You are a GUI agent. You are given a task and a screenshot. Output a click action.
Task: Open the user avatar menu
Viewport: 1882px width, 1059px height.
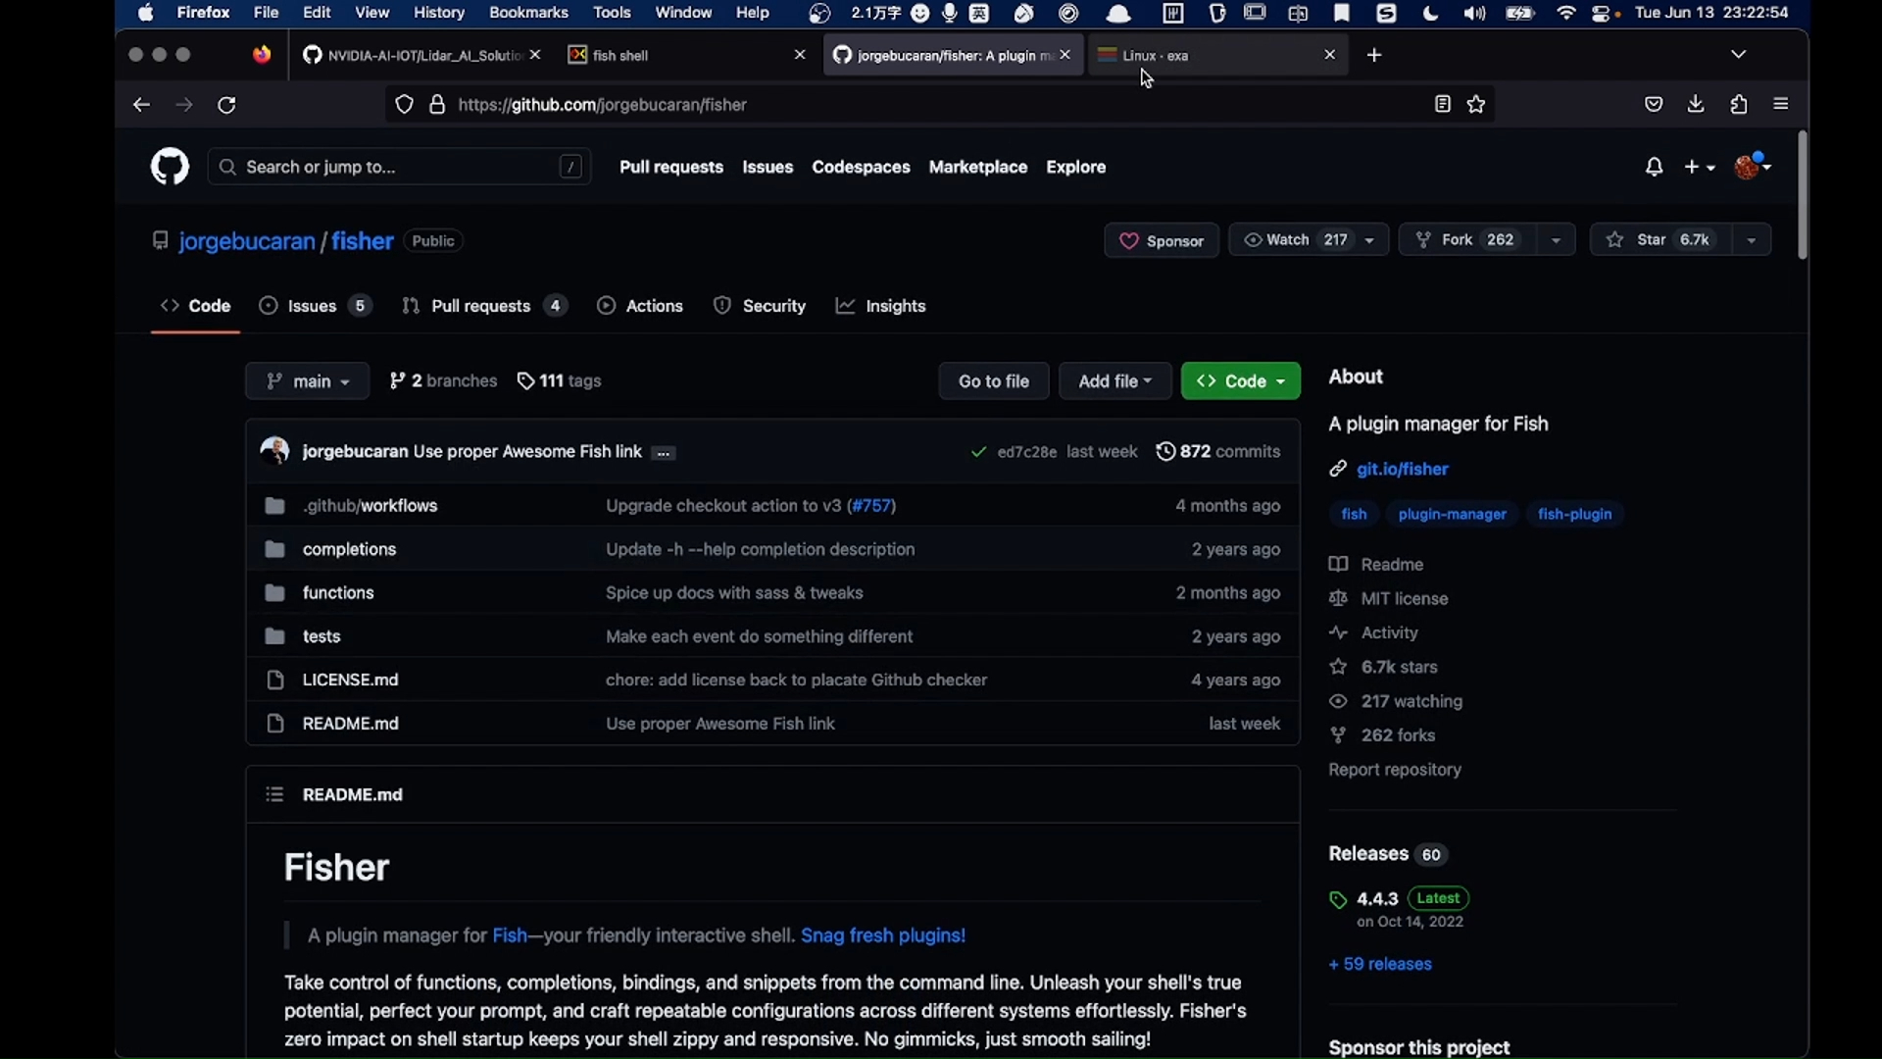coord(1752,166)
